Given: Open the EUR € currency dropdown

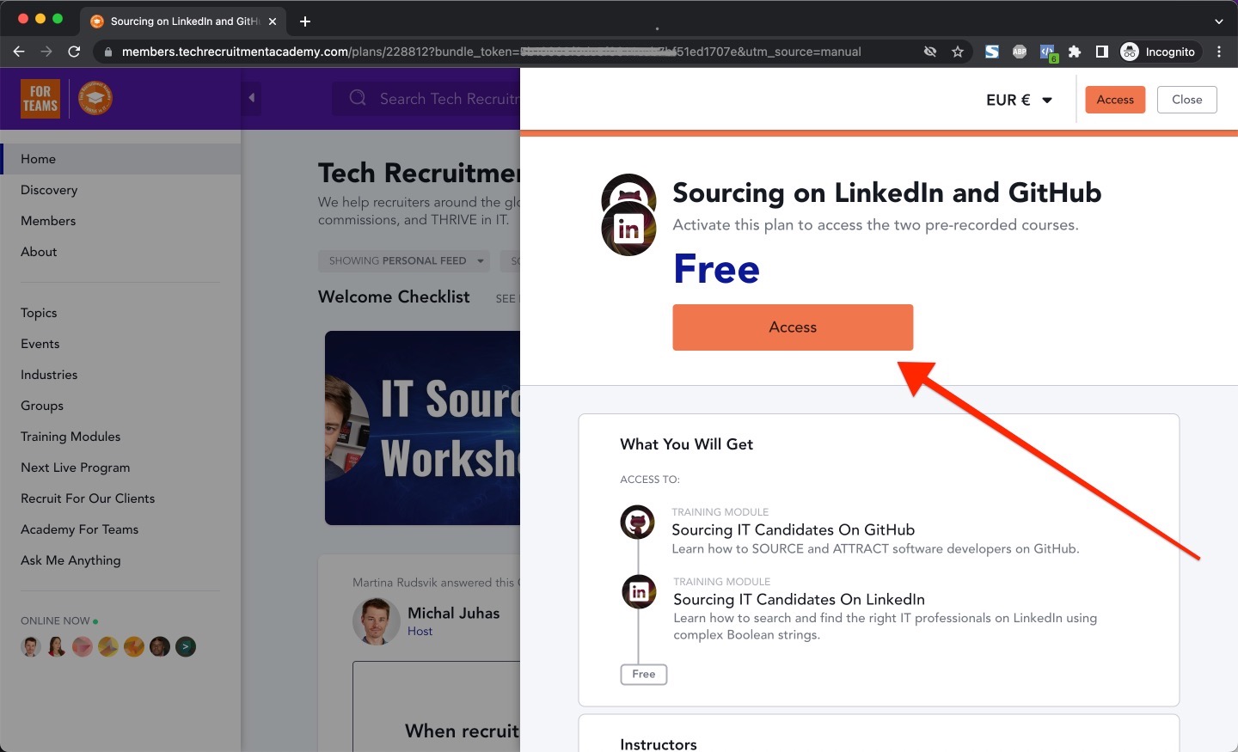Looking at the screenshot, I should tap(1019, 100).
